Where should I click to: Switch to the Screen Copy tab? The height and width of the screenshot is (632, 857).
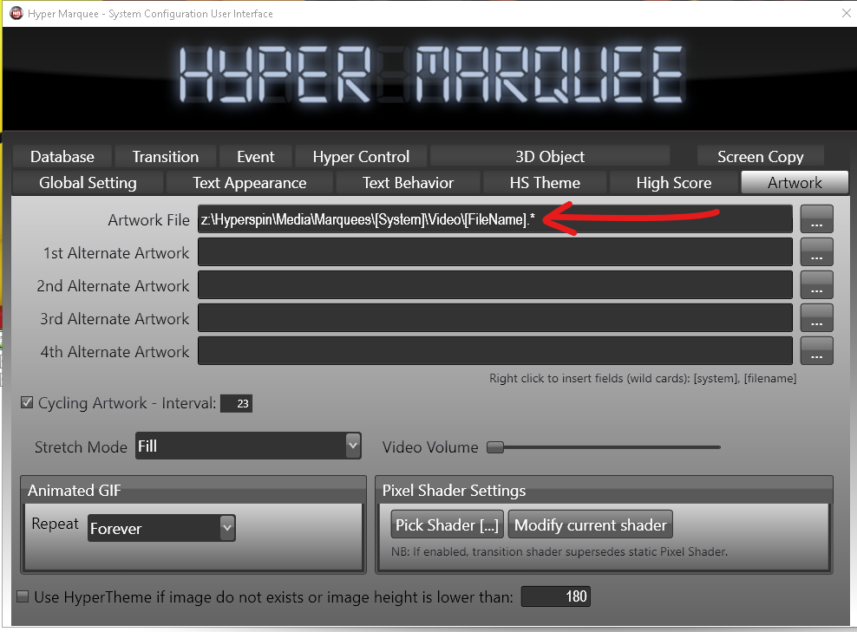pyautogui.click(x=760, y=157)
